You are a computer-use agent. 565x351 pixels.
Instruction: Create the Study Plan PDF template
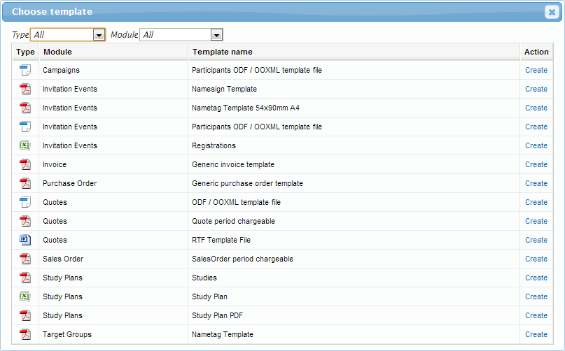click(x=536, y=315)
